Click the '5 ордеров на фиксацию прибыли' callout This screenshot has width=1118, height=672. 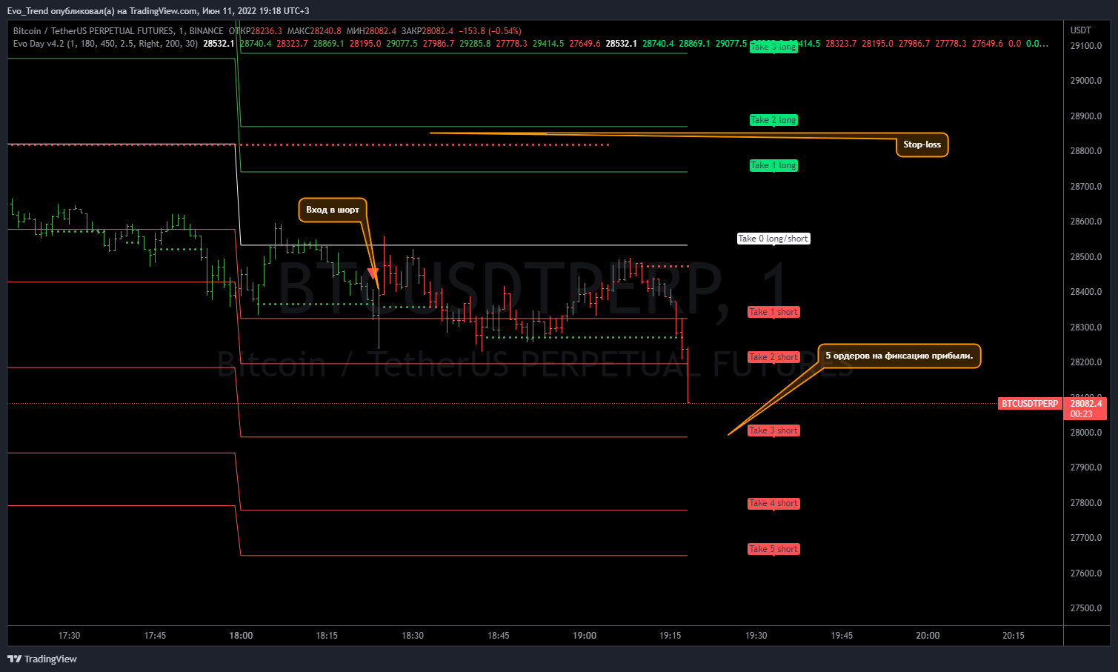899,356
